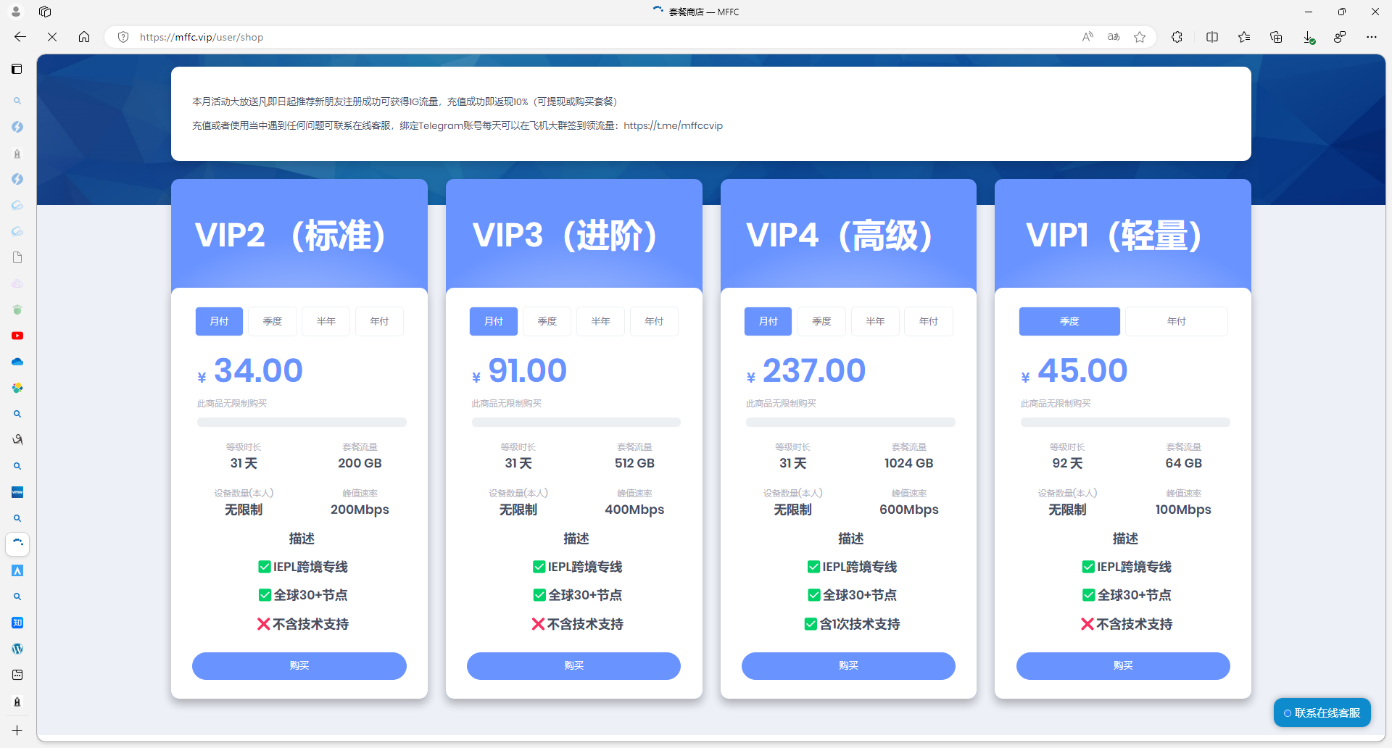Open the Downloads icon in the toolbar
1392x748 pixels.
(1309, 37)
